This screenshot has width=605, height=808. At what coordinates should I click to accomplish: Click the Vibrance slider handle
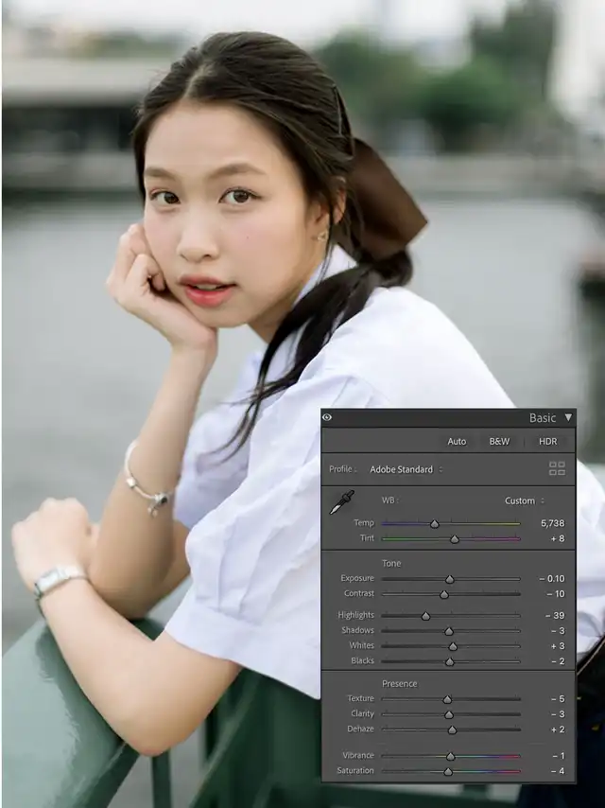[x=451, y=756]
